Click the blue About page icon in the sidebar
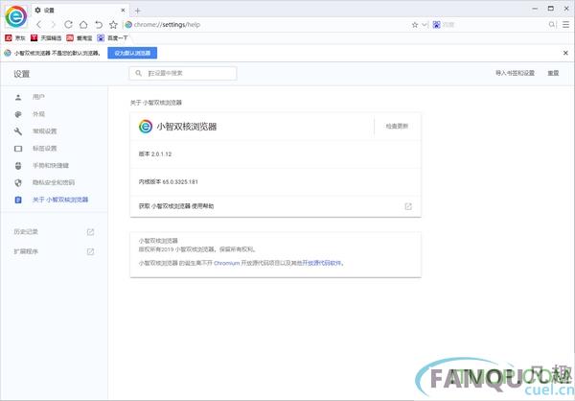This screenshot has height=401, width=575. [x=18, y=200]
